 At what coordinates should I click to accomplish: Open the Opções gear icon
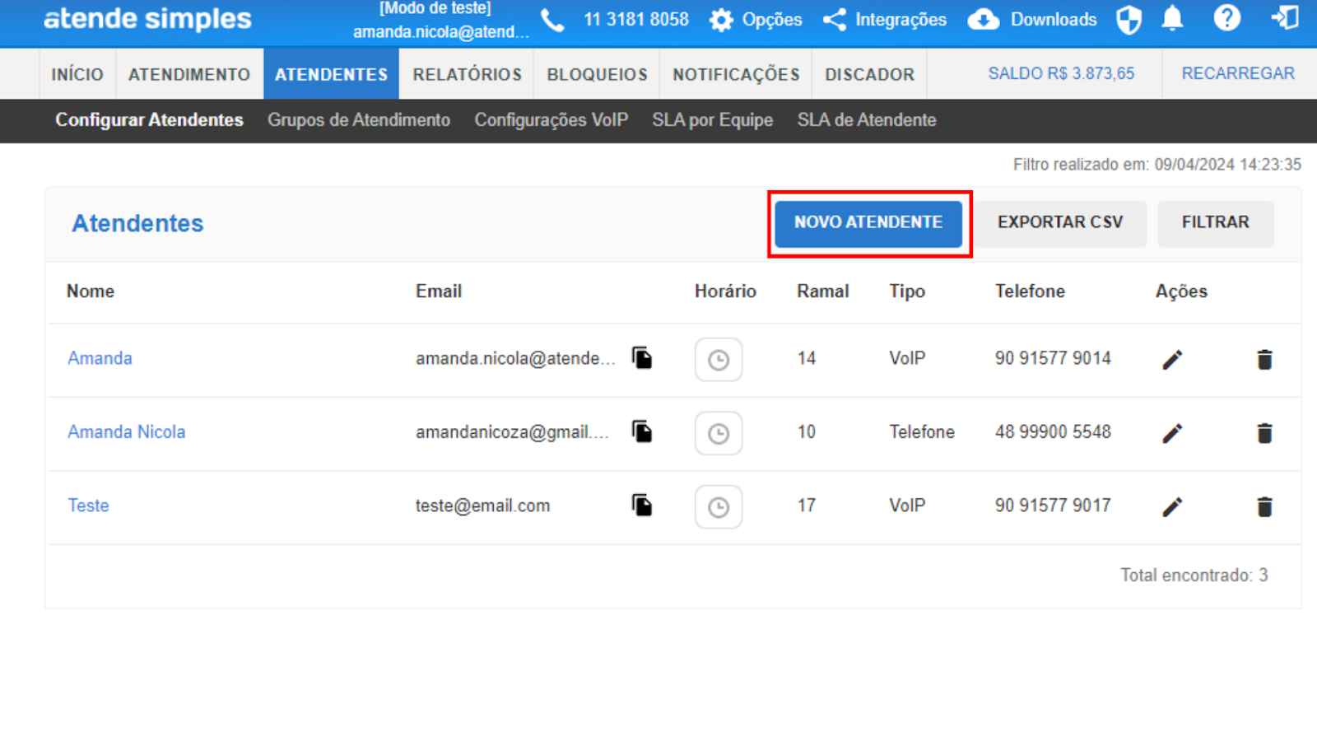pos(721,20)
